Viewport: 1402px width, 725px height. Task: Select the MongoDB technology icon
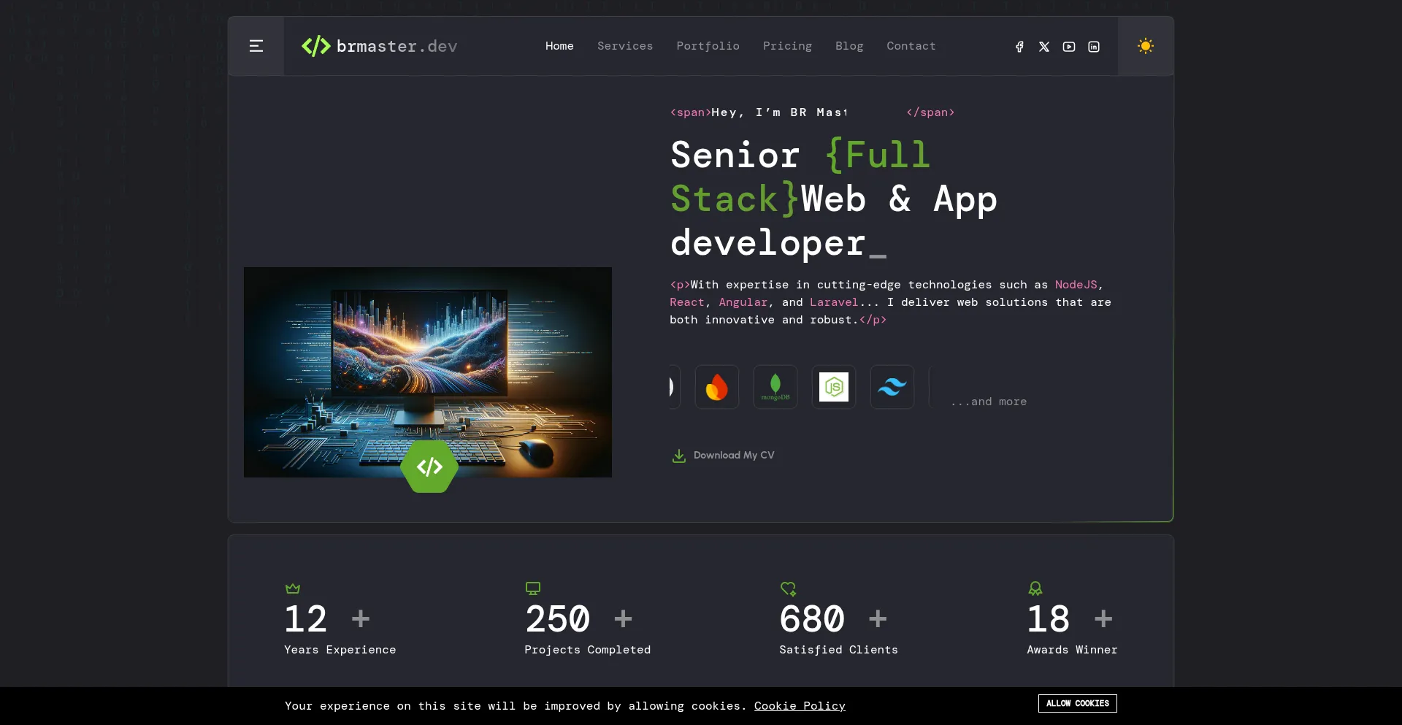(x=775, y=387)
